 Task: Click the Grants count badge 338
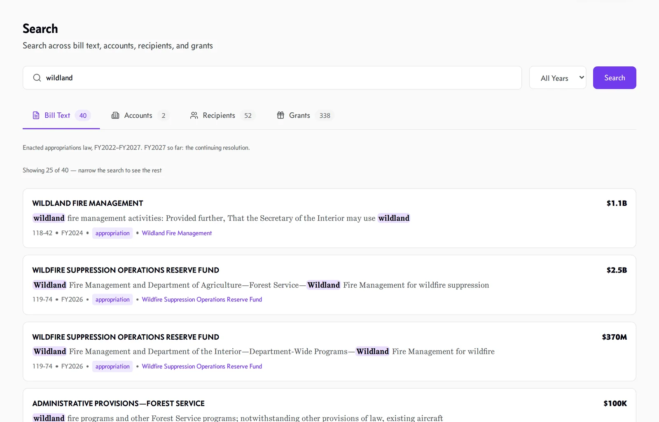(325, 116)
